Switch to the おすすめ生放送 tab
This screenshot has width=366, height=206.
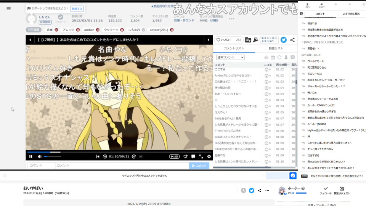click(351, 14)
